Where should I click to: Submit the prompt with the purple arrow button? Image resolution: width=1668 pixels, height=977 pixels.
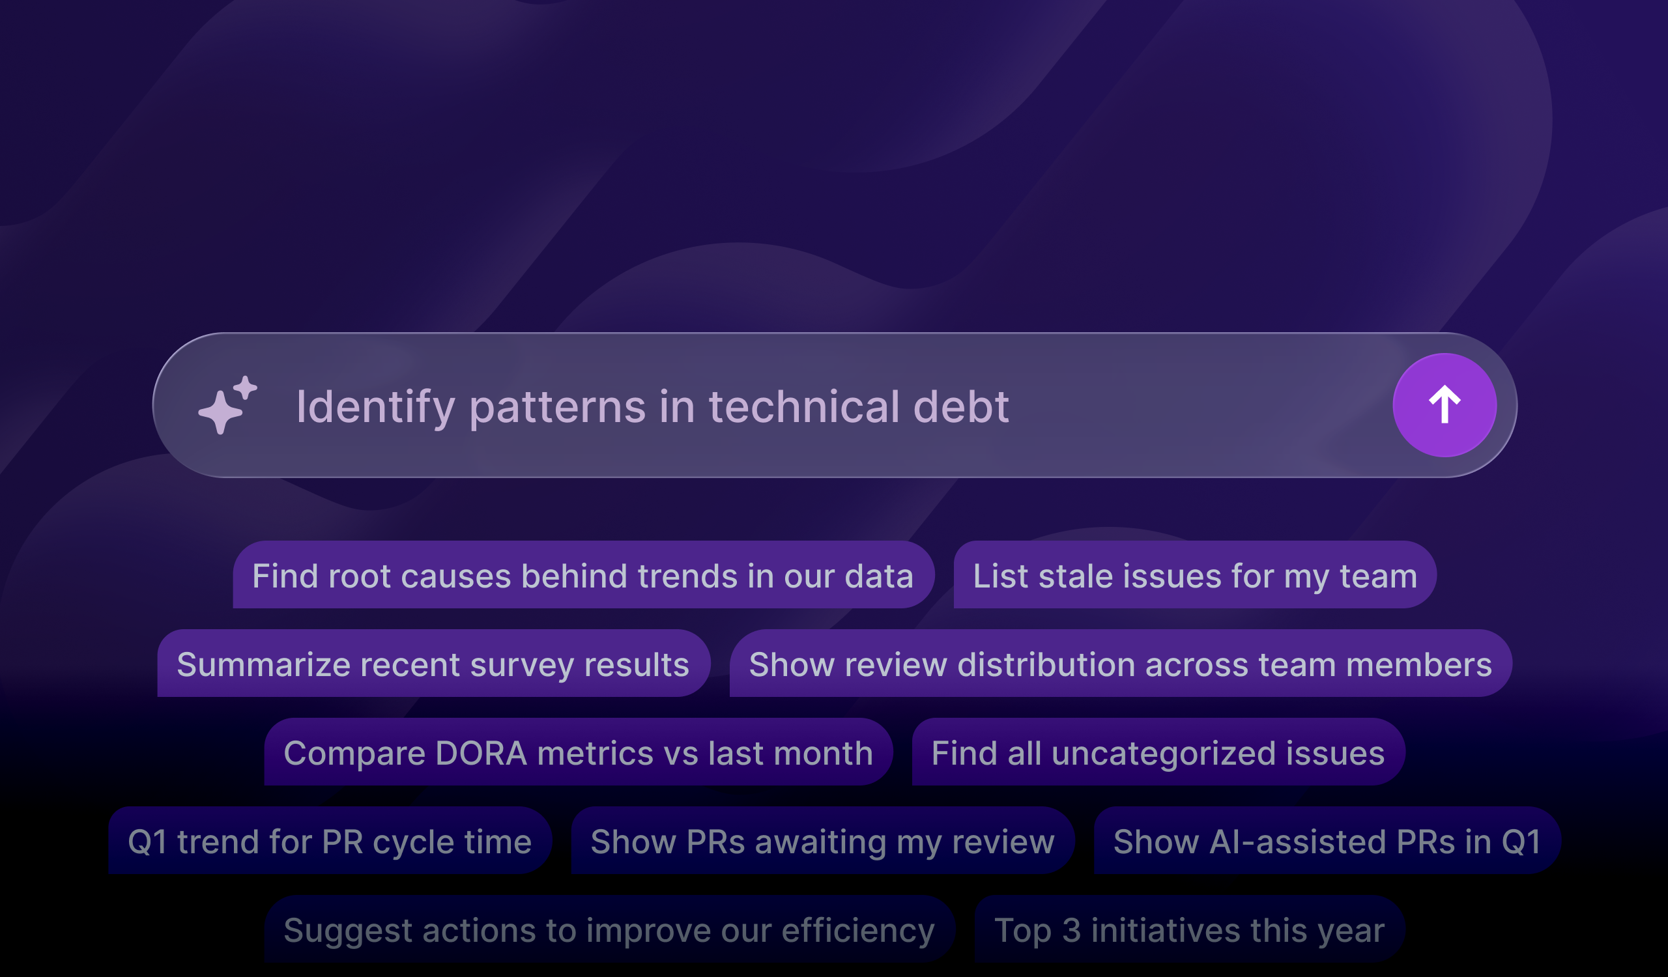pos(1445,405)
